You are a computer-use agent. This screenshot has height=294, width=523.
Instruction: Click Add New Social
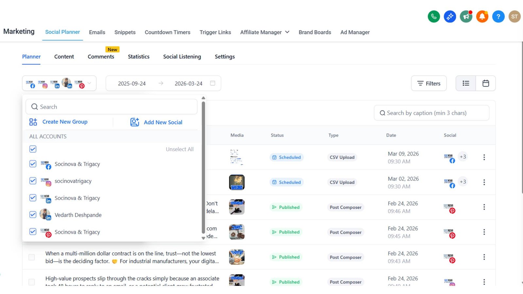(163, 122)
